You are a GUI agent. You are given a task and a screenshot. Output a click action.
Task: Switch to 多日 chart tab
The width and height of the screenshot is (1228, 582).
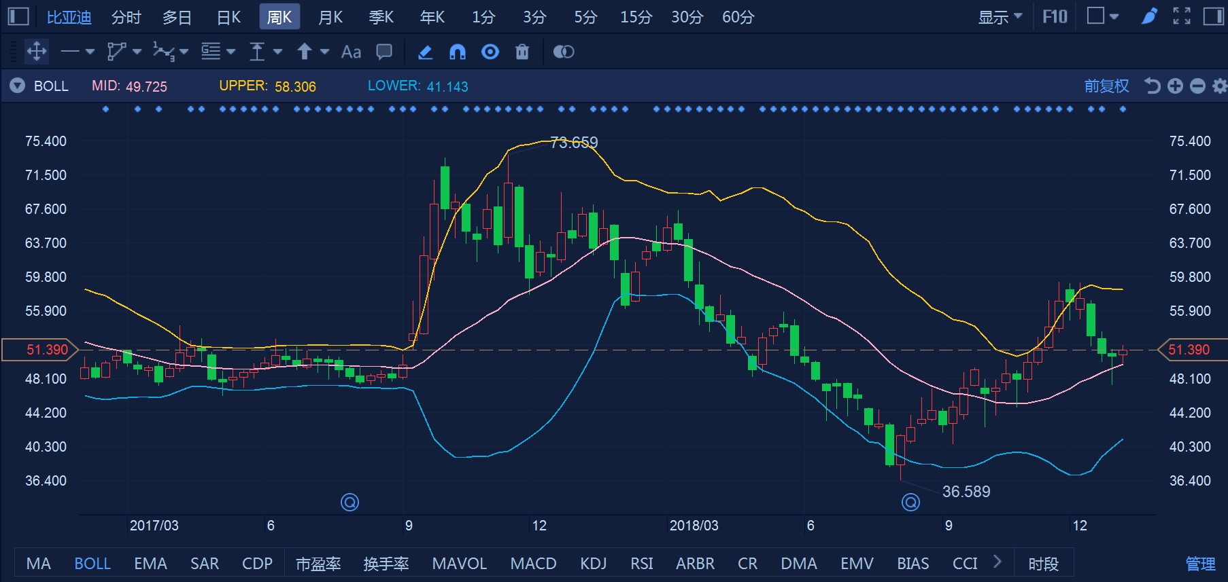[x=177, y=17]
